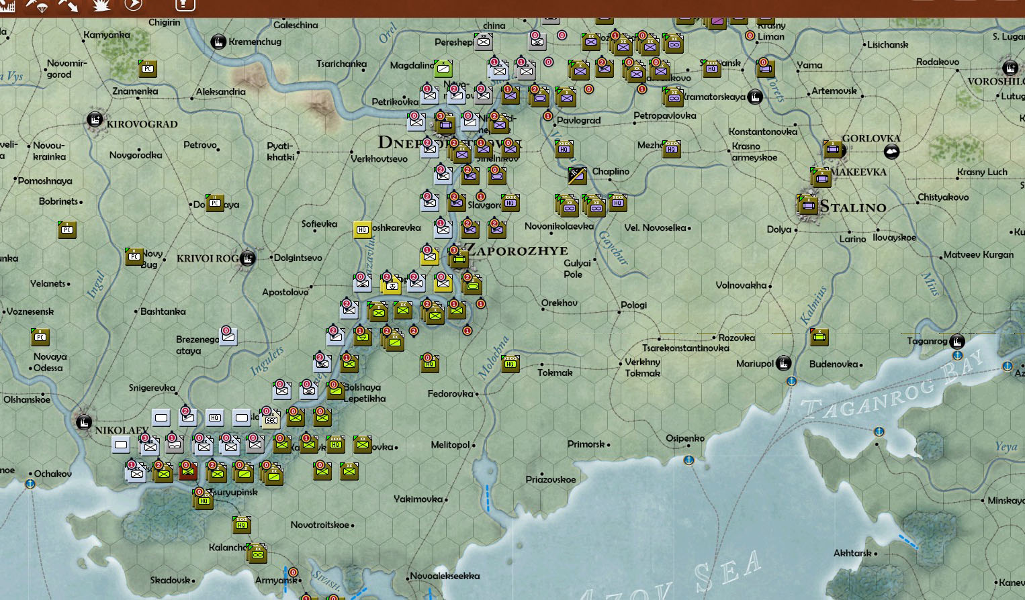Select the HQ counter at Mezhevaya

(x=671, y=148)
